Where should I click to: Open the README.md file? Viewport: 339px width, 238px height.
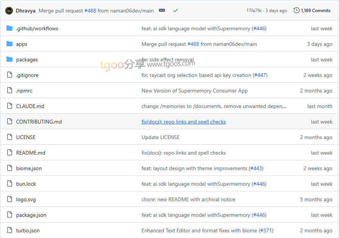[x=31, y=153]
